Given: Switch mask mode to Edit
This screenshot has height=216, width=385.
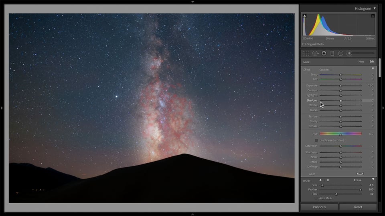Looking at the screenshot, I should click(x=372, y=62).
